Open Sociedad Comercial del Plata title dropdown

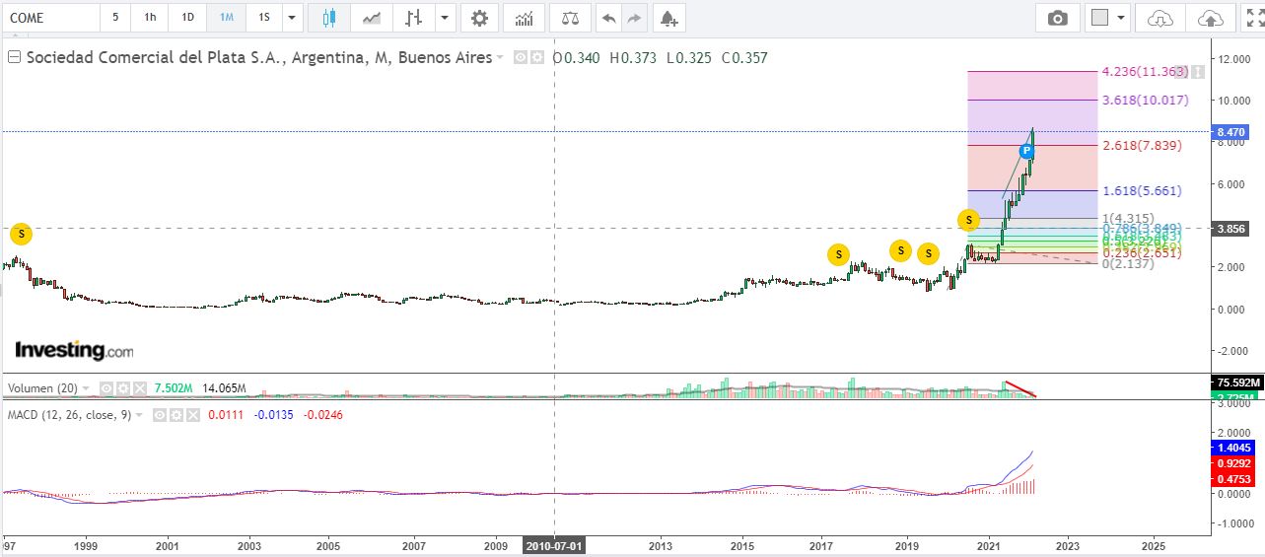click(x=500, y=57)
